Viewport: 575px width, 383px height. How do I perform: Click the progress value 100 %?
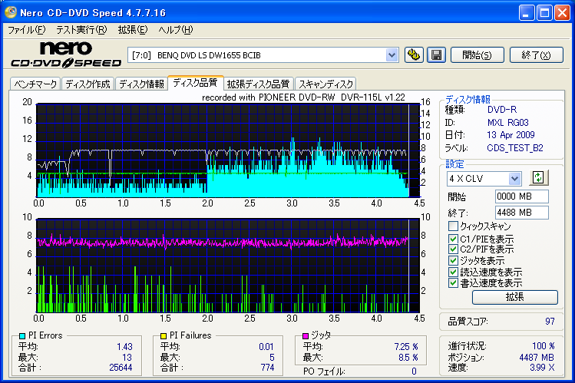click(544, 346)
